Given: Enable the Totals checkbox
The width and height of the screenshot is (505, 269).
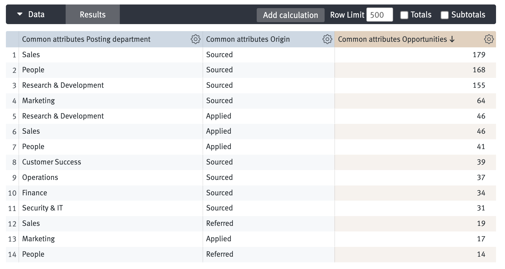Looking at the screenshot, I should [x=404, y=15].
